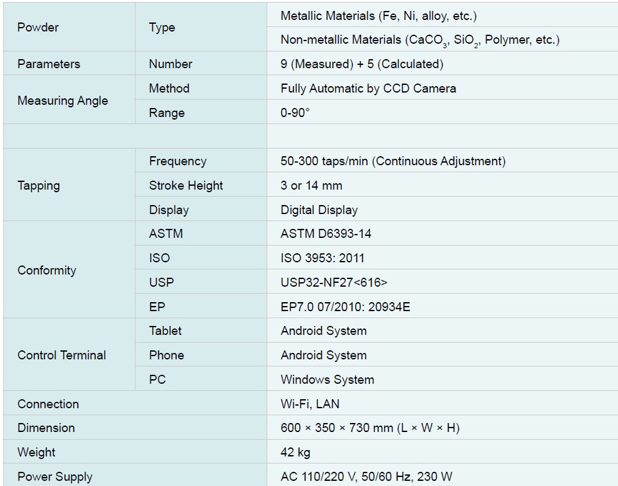Viewport: 618px width, 486px height.
Task: Select the Metallic Materials cell text
Action: click(378, 15)
